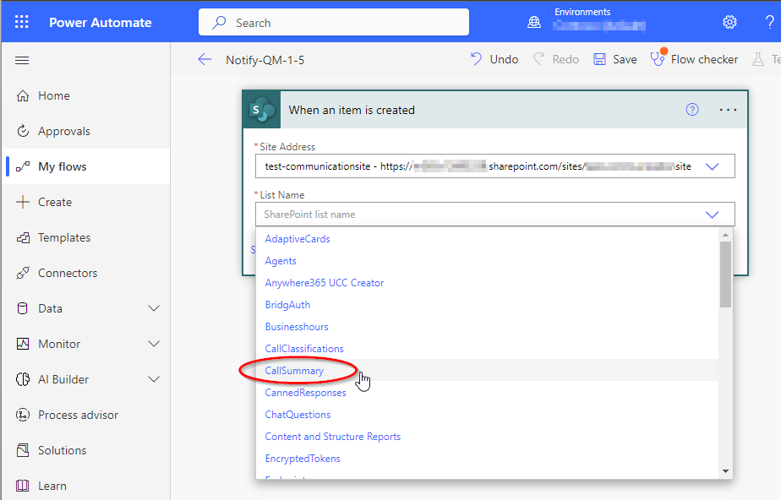This screenshot has width=781, height=500.
Task: Click the Redo arrow icon
Action: [539, 59]
